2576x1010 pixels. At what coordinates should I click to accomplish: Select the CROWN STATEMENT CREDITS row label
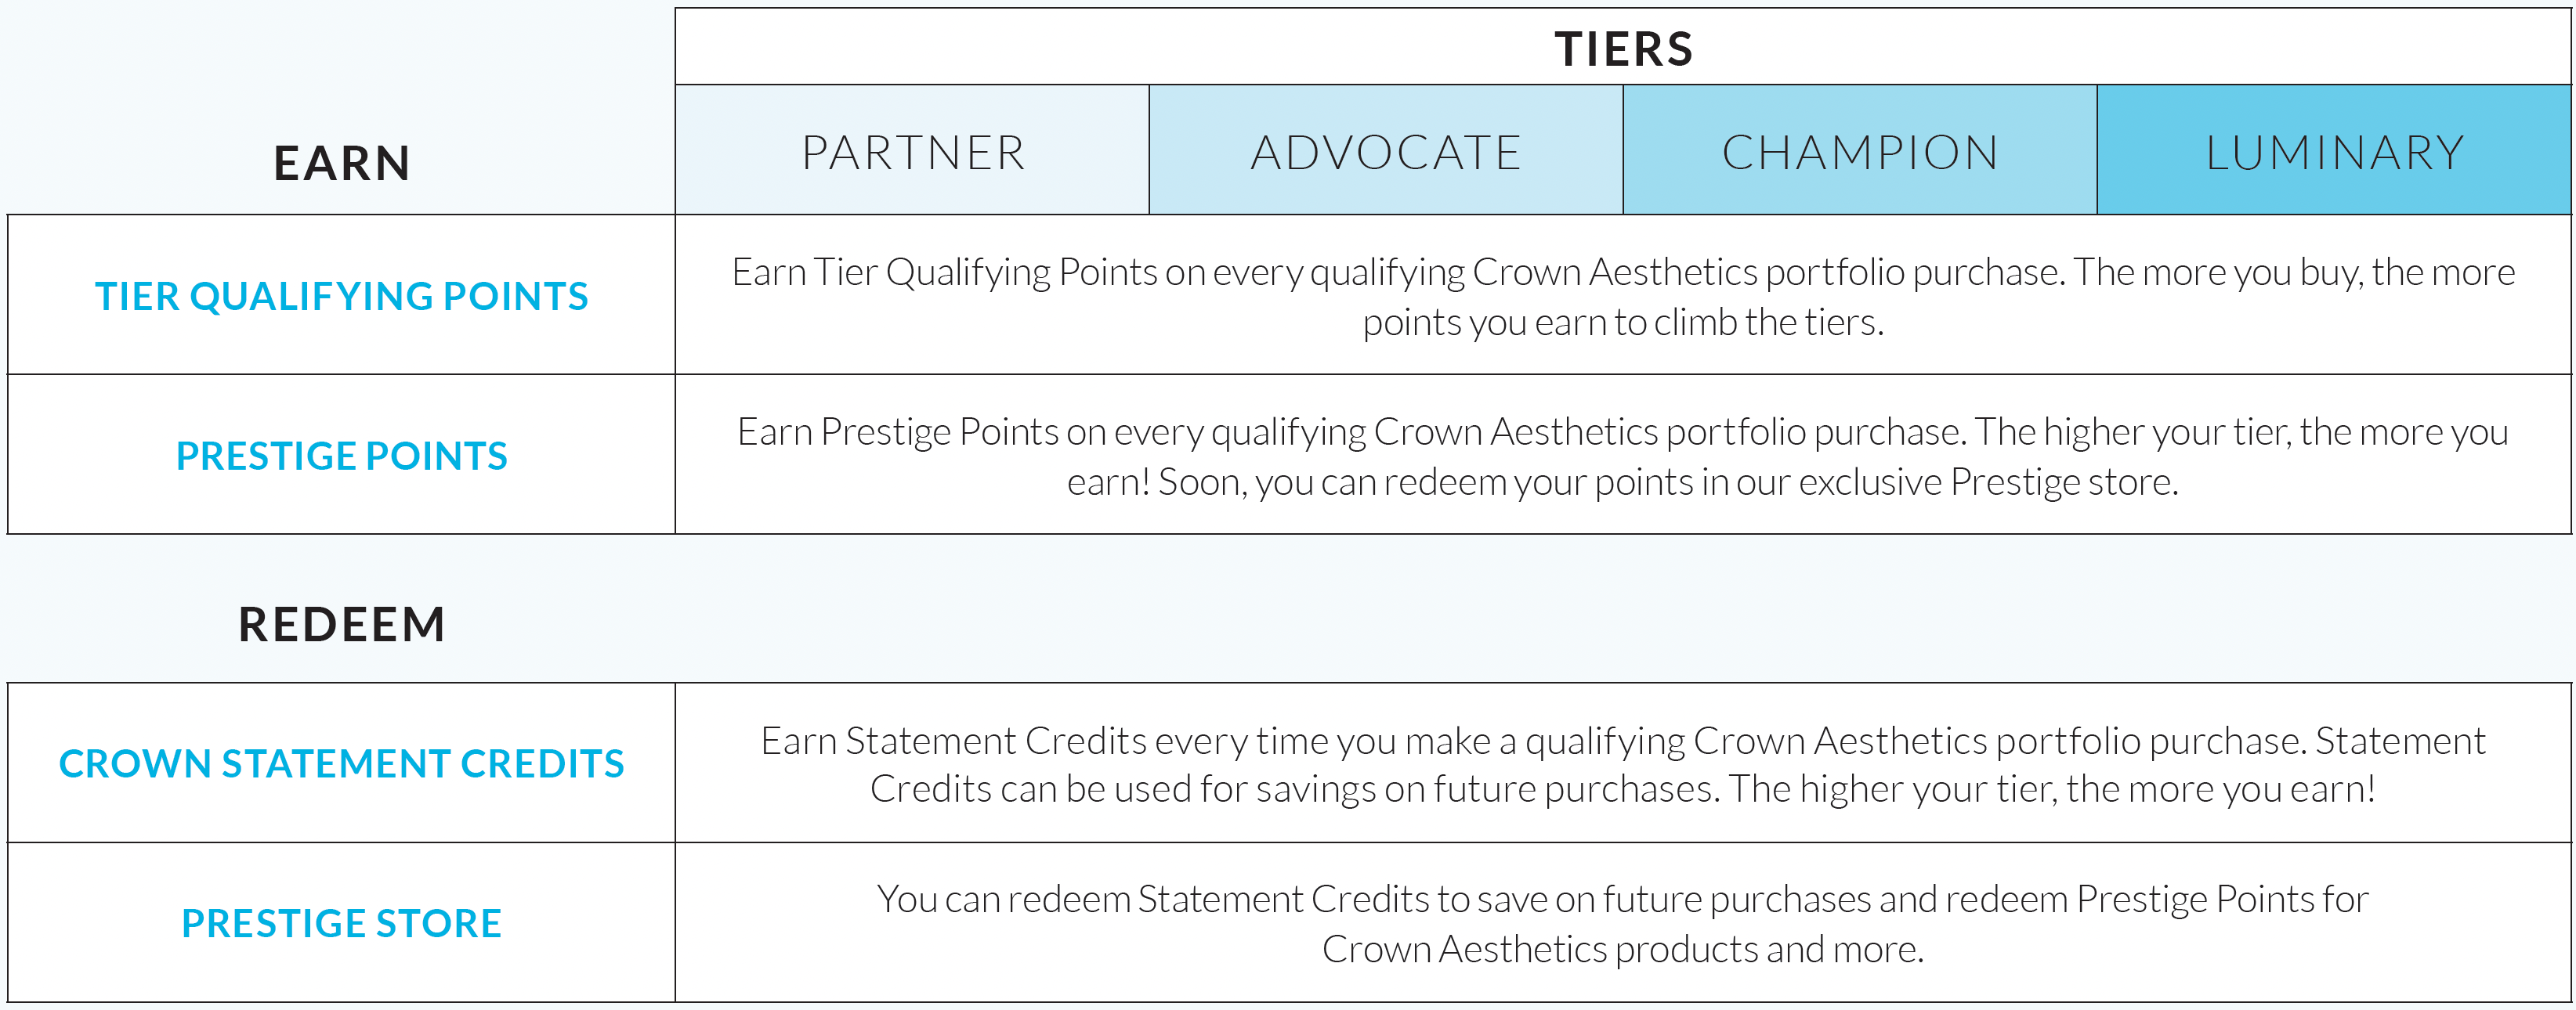point(342,763)
